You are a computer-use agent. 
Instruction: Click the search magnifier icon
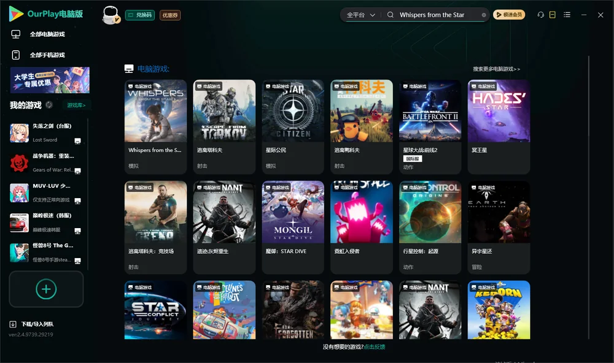pos(391,15)
